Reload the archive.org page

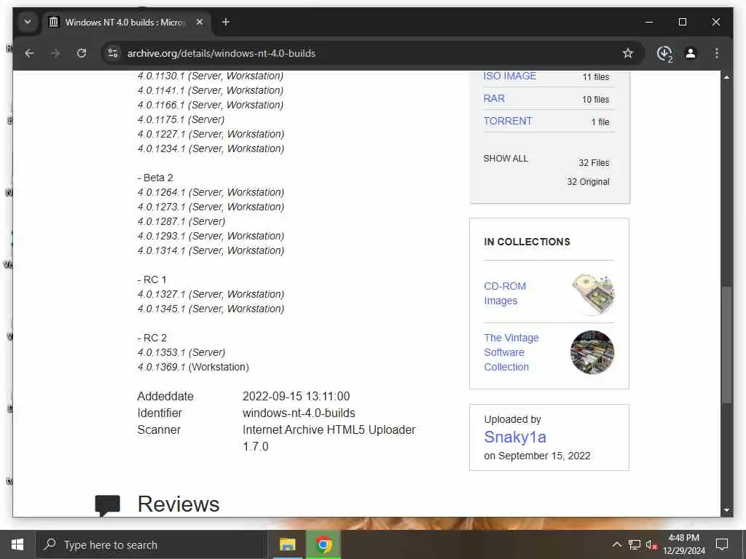pyautogui.click(x=82, y=53)
